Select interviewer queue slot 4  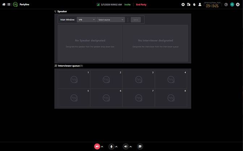click(x=171, y=79)
